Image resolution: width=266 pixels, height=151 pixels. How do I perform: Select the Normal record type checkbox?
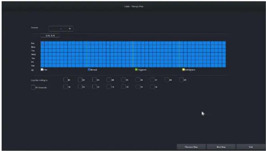(x=89, y=70)
